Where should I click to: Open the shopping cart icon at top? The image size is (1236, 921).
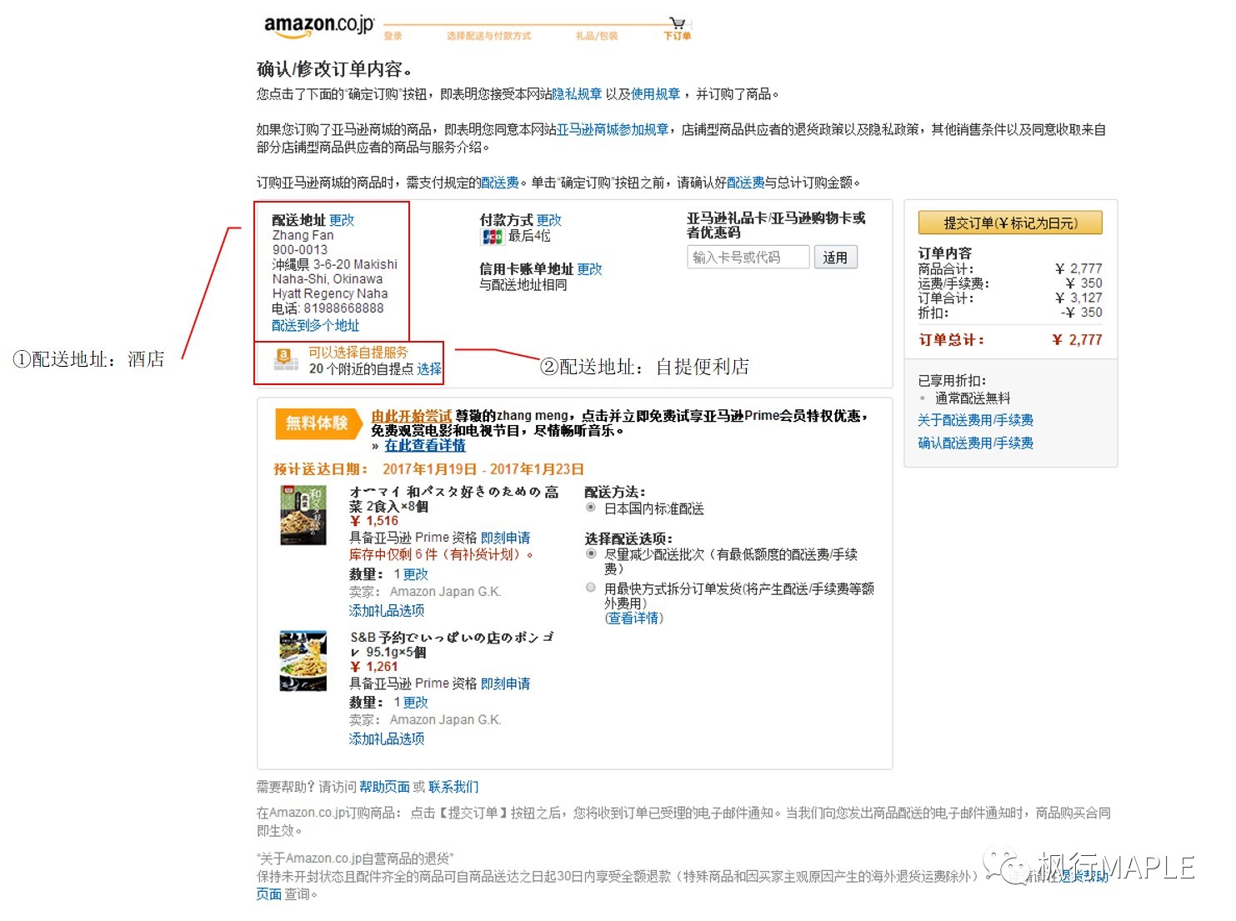pos(677,23)
